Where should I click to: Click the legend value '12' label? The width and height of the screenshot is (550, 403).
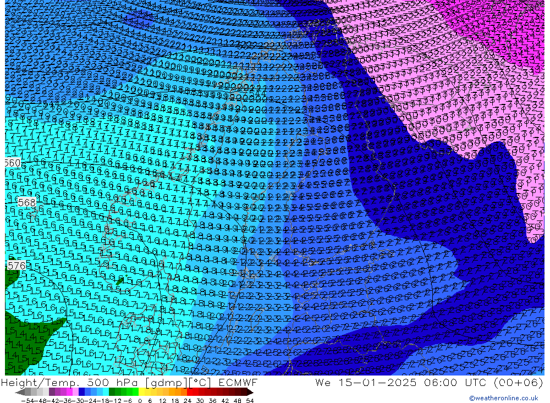(x=163, y=401)
